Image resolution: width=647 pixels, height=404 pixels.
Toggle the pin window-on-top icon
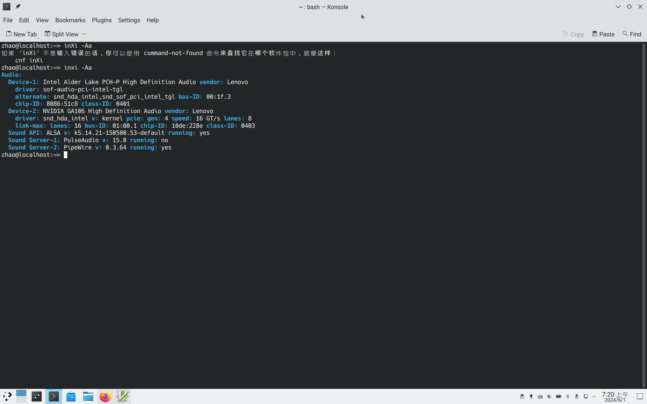18,6
